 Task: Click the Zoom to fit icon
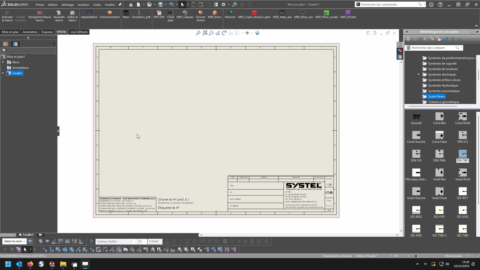pos(205,33)
